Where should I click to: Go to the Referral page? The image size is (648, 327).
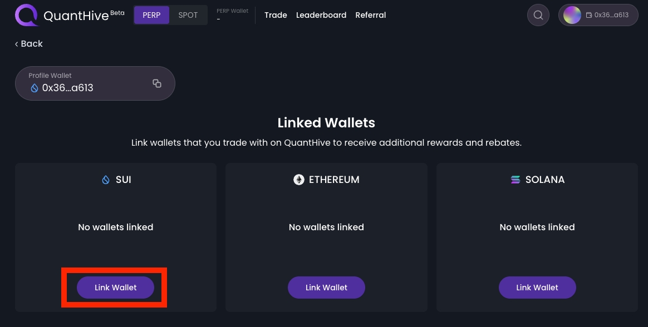tap(371, 15)
